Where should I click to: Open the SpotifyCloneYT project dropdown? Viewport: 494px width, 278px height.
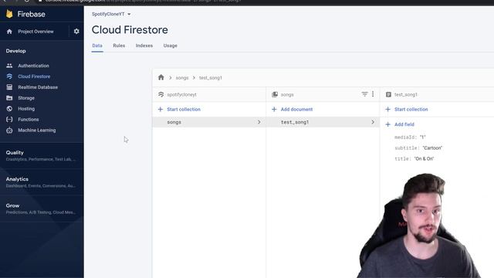(x=111, y=14)
